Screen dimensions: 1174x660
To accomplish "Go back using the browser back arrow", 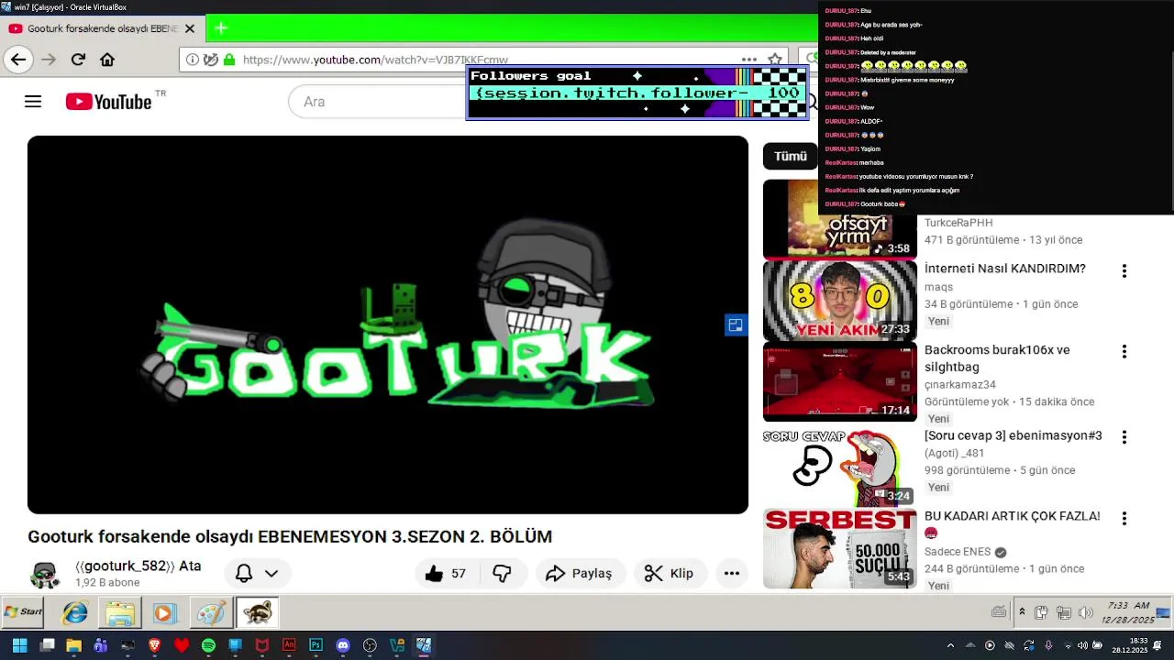I will (18, 60).
